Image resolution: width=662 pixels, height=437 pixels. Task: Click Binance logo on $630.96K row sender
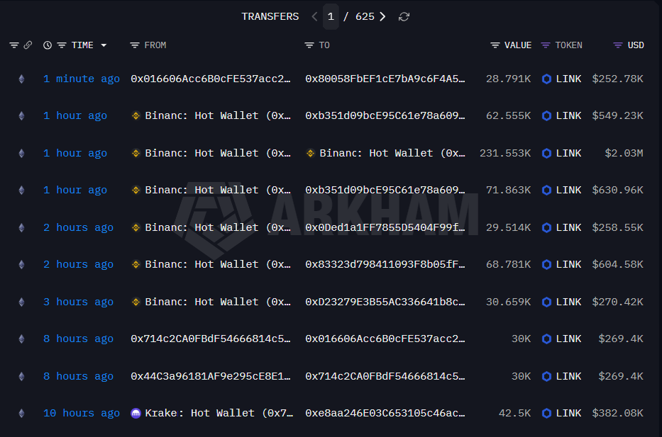pos(136,190)
